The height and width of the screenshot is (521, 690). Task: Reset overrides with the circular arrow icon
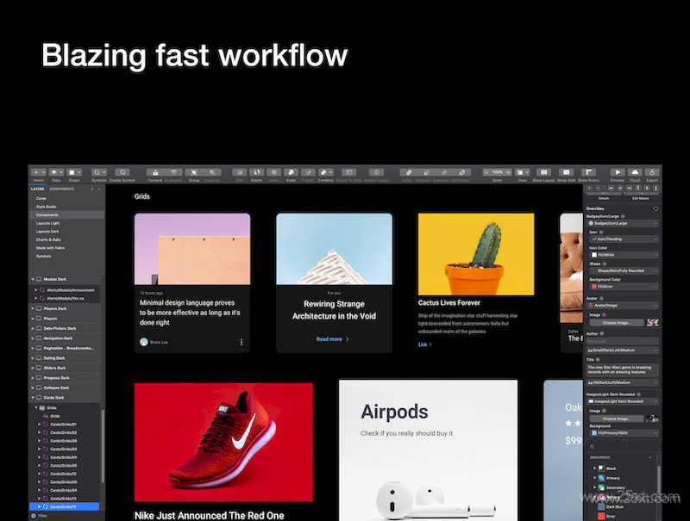tap(655, 208)
